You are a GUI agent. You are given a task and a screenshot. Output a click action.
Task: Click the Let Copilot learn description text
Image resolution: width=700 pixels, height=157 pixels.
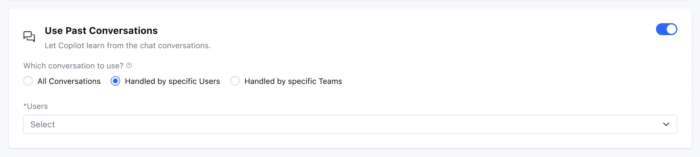(x=128, y=45)
